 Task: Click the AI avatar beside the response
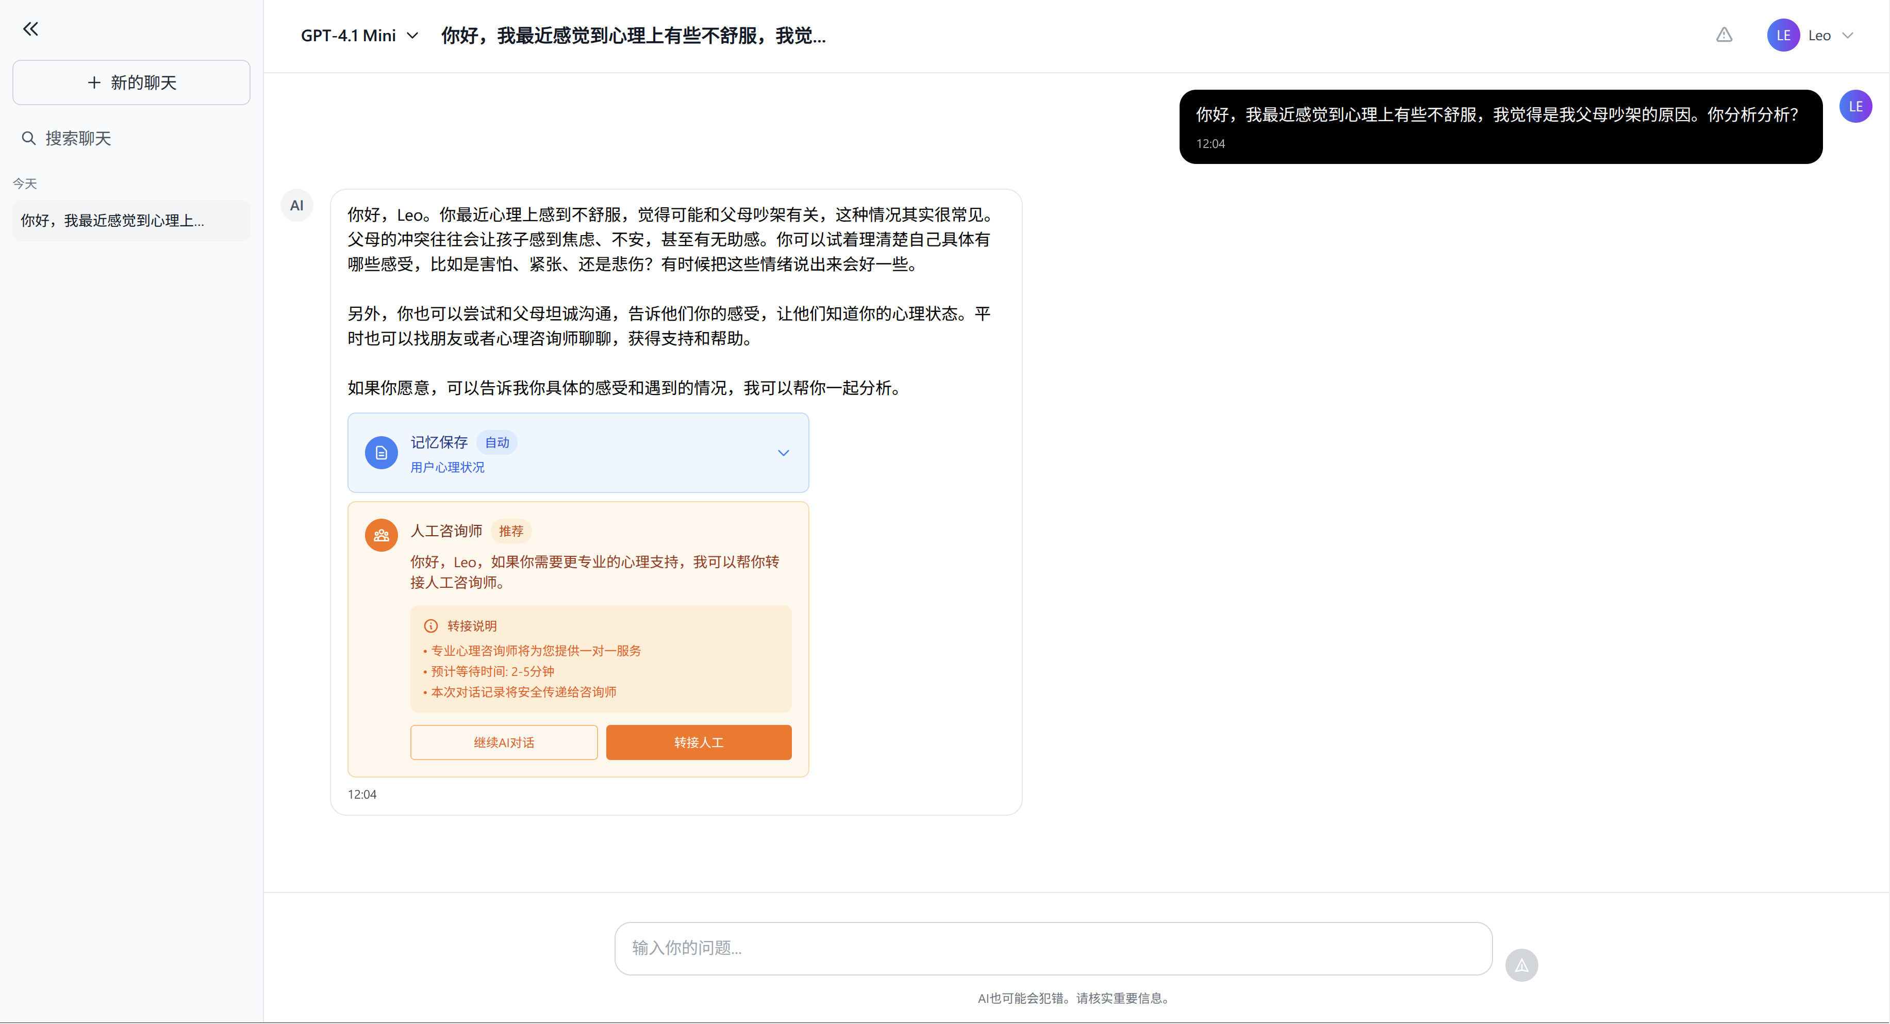point(296,205)
